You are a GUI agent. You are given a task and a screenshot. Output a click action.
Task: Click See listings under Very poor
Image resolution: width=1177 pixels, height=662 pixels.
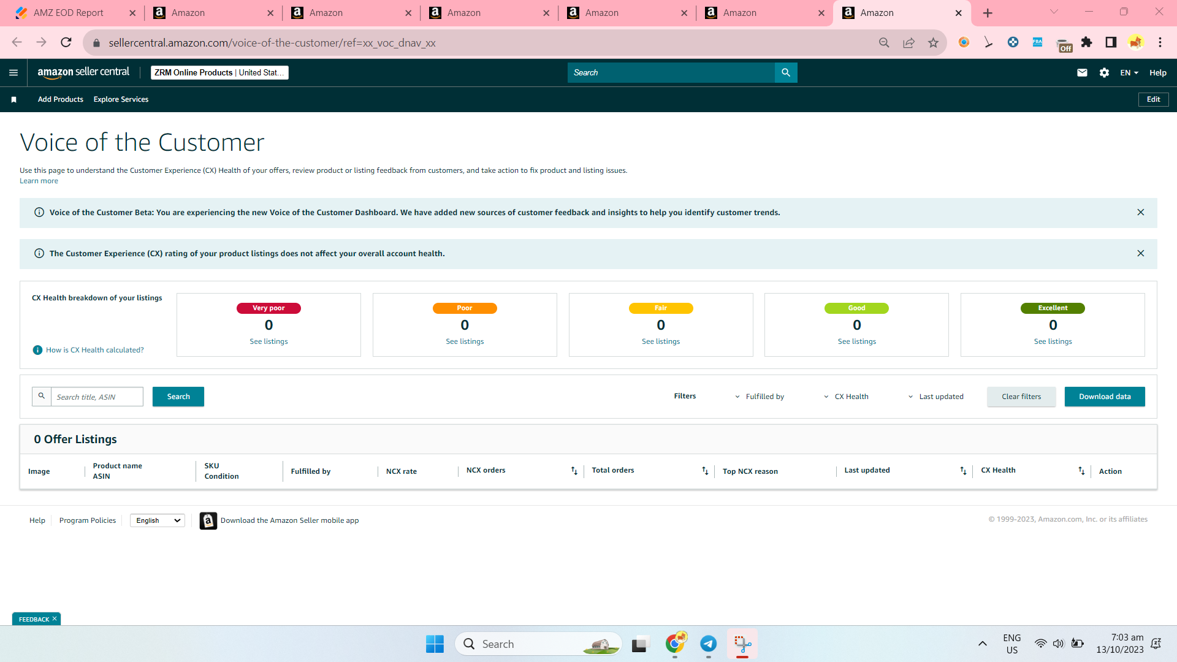(x=269, y=341)
